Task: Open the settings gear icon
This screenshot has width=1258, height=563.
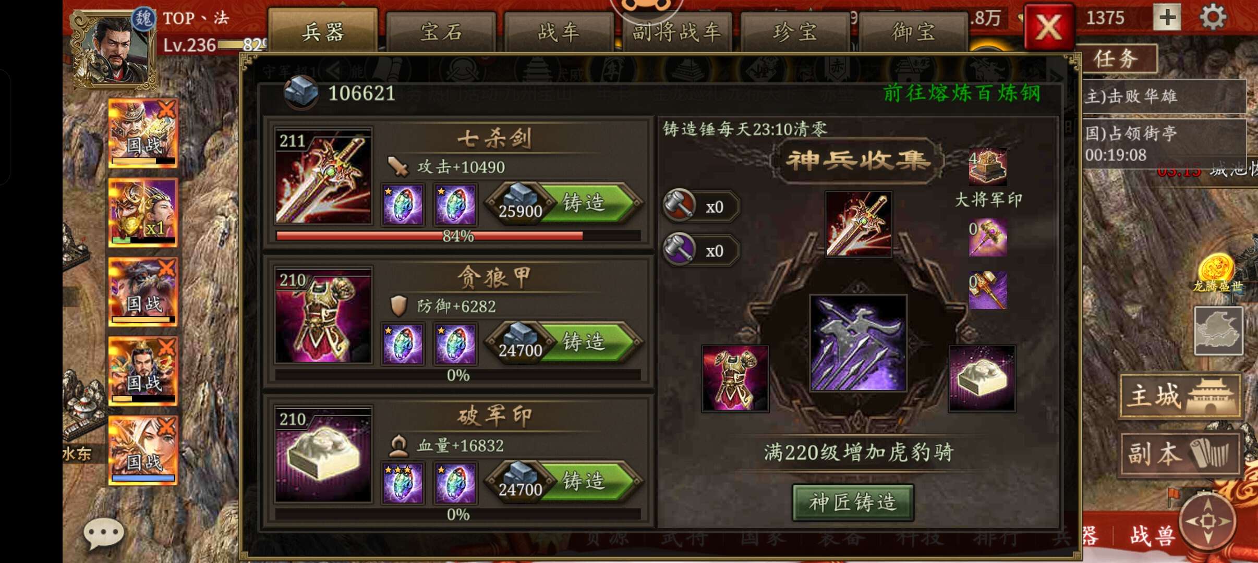Action: pyautogui.click(x=1213, y=17)
